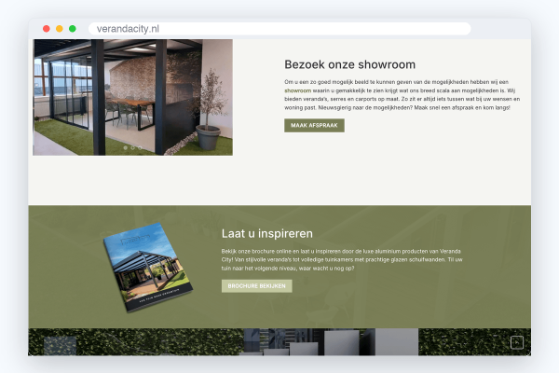Click the brochure description paragraph text
The height and width of the screenshot is (373, 559).
pyautogui.click(x=342, y=259)
